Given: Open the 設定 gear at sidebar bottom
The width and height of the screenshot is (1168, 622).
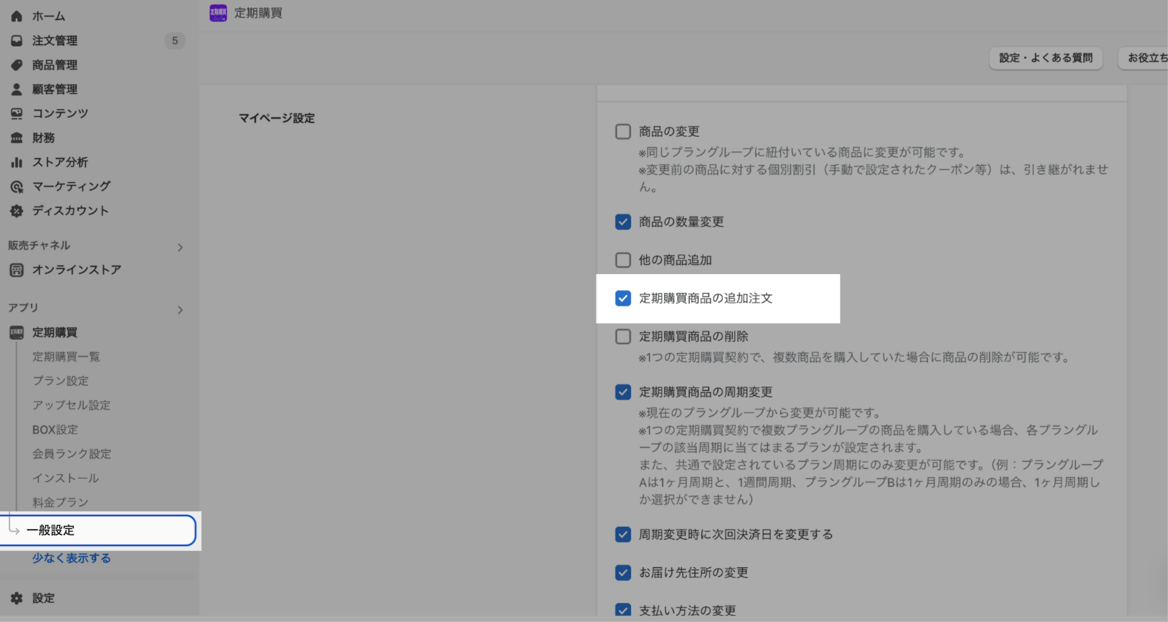Looking at the screenshot, I should tap(16, 598).
